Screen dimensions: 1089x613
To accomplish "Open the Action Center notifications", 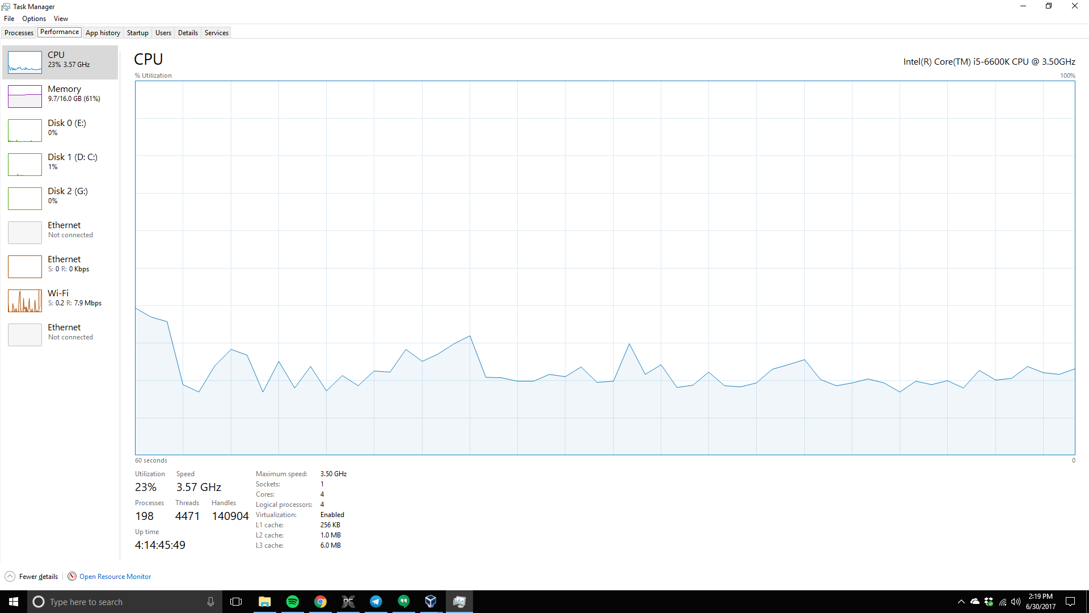I will (x=1070, y=602).
